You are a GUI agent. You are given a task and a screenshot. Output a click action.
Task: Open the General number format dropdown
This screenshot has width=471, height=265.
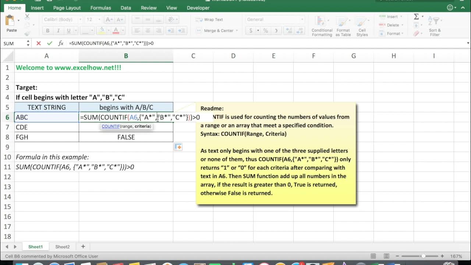pyautogui.click(x=302, y=20)
